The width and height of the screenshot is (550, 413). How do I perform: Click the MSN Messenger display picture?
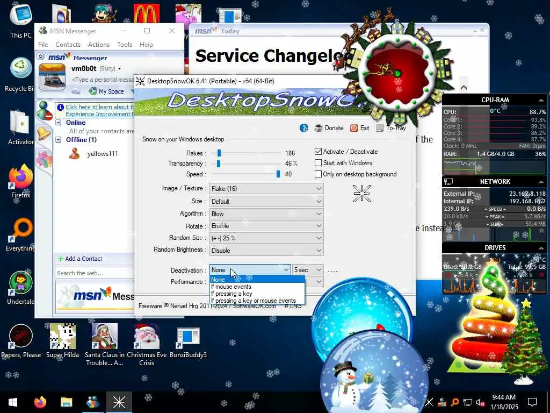(52, 76)
